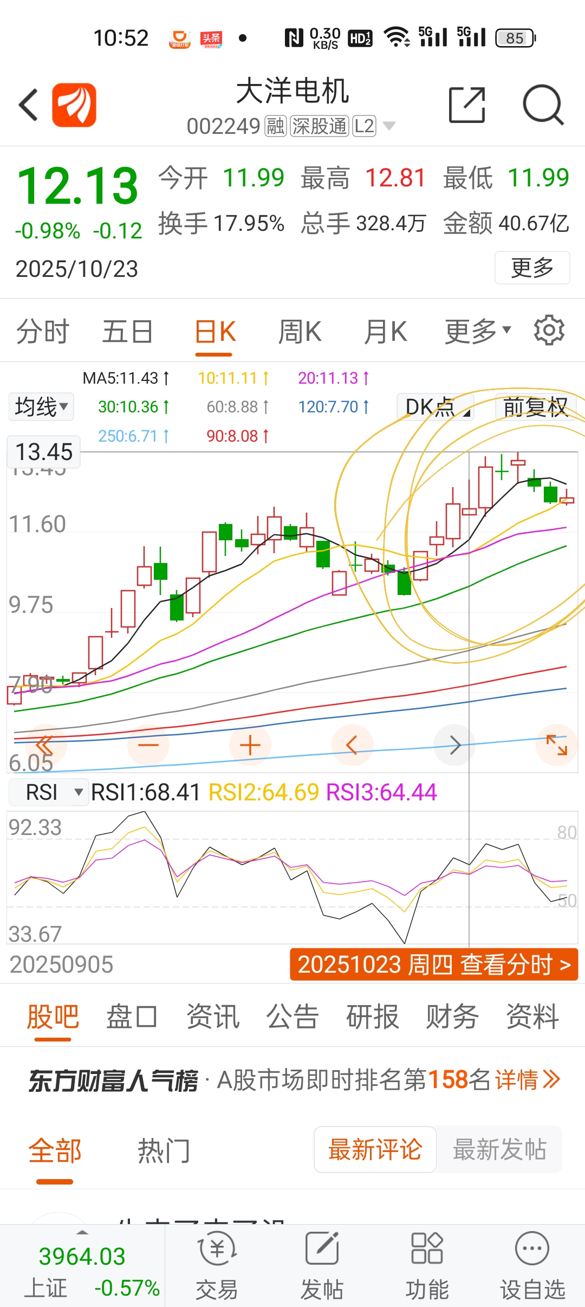This screenshot has height=1307, width=585.
Task: Move chart cursor right one day
Action: [x=455, y=745]
